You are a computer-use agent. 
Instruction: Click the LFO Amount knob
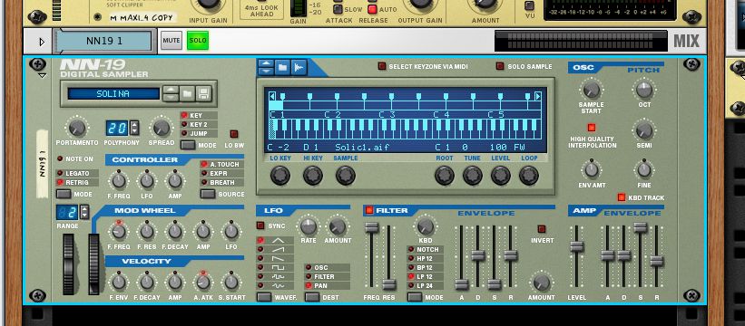(x=338, y=227)
